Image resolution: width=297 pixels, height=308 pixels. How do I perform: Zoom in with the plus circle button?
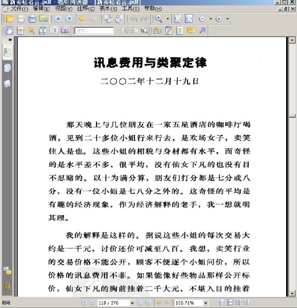pyautogui.click(x=219, y=19)
